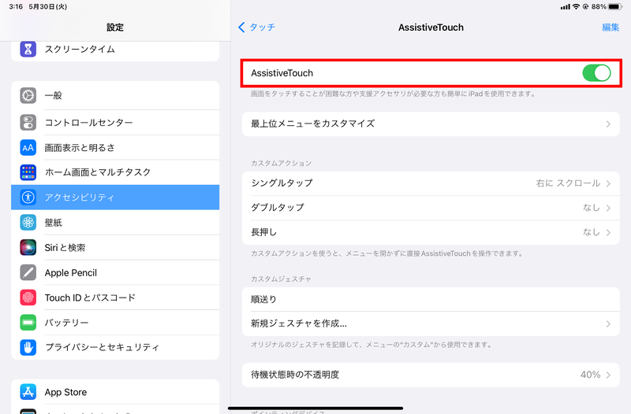Tap 編集 in the top right
The image size is (631, 414).
pyautogui.click(x=610, y=28)
